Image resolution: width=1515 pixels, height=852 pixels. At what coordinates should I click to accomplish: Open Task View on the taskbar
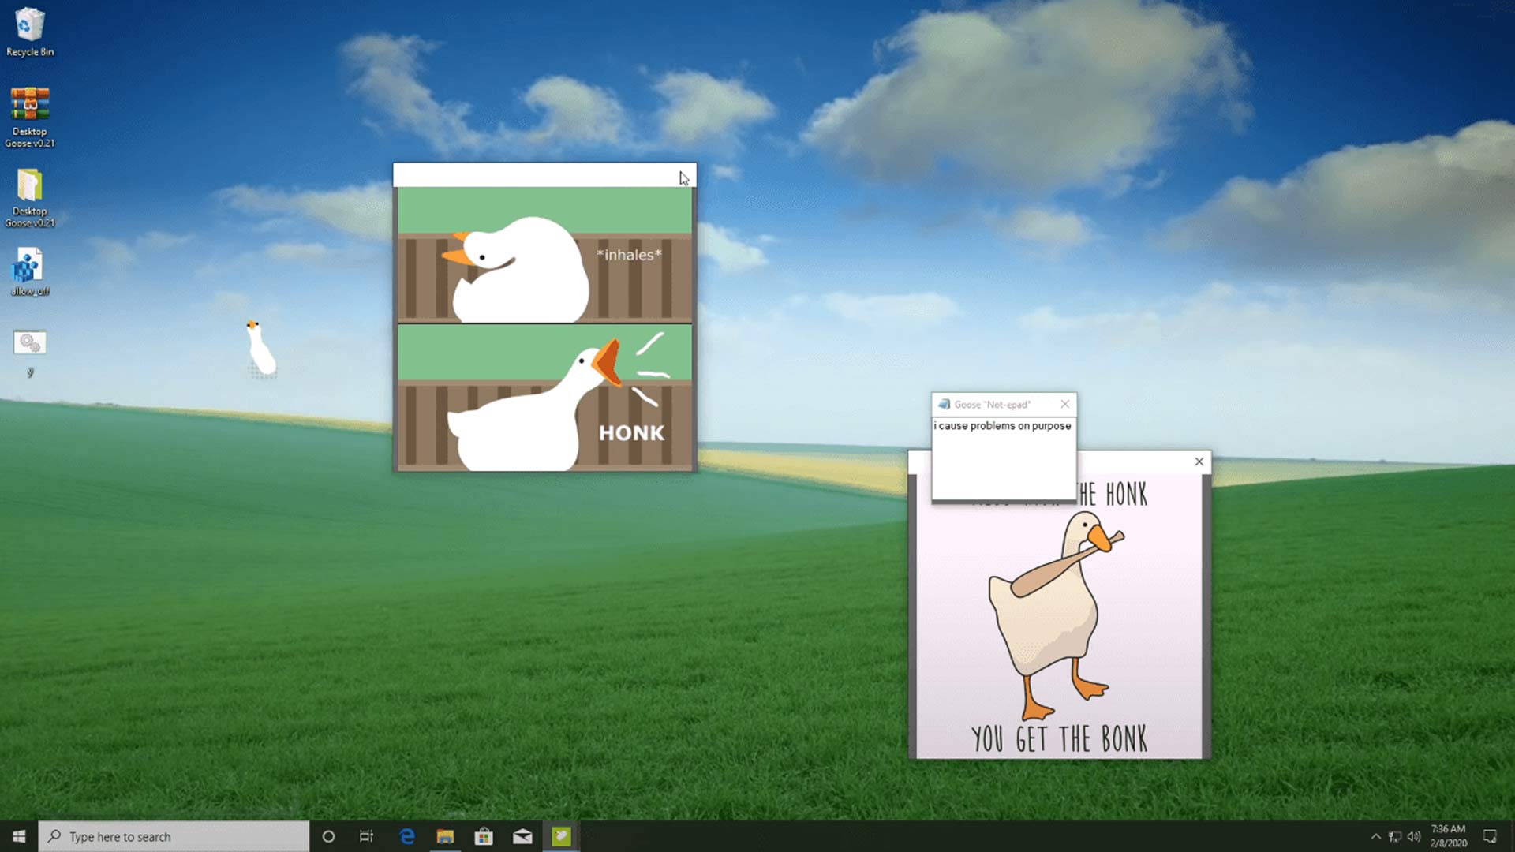point(366,836)
